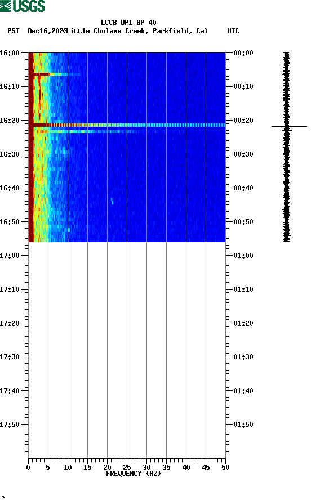Click the '17:00' PST time label
The width and height of the screenshot is (311, 503).
coord(10,256)
